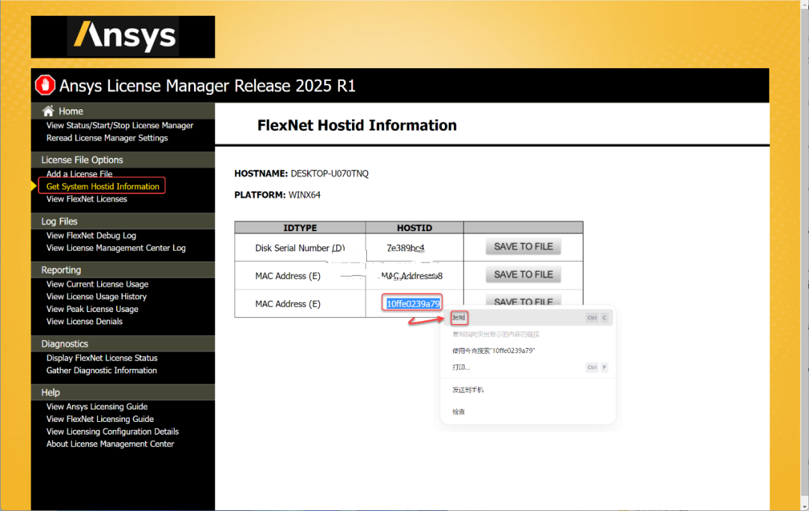Select Gather Diagnostic Information
809x511 pixels.
[x=102, y=370]
